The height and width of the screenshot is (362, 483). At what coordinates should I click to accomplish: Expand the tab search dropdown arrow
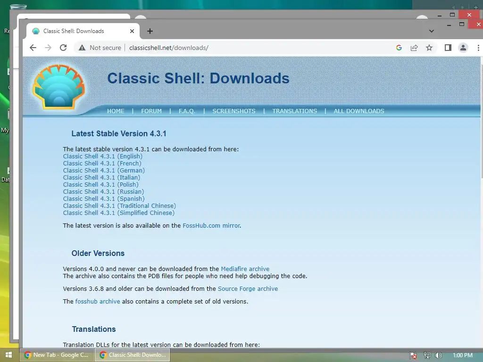click(431, 31)
